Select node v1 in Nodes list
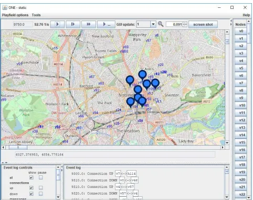253x200 pixels. (241, 38)
